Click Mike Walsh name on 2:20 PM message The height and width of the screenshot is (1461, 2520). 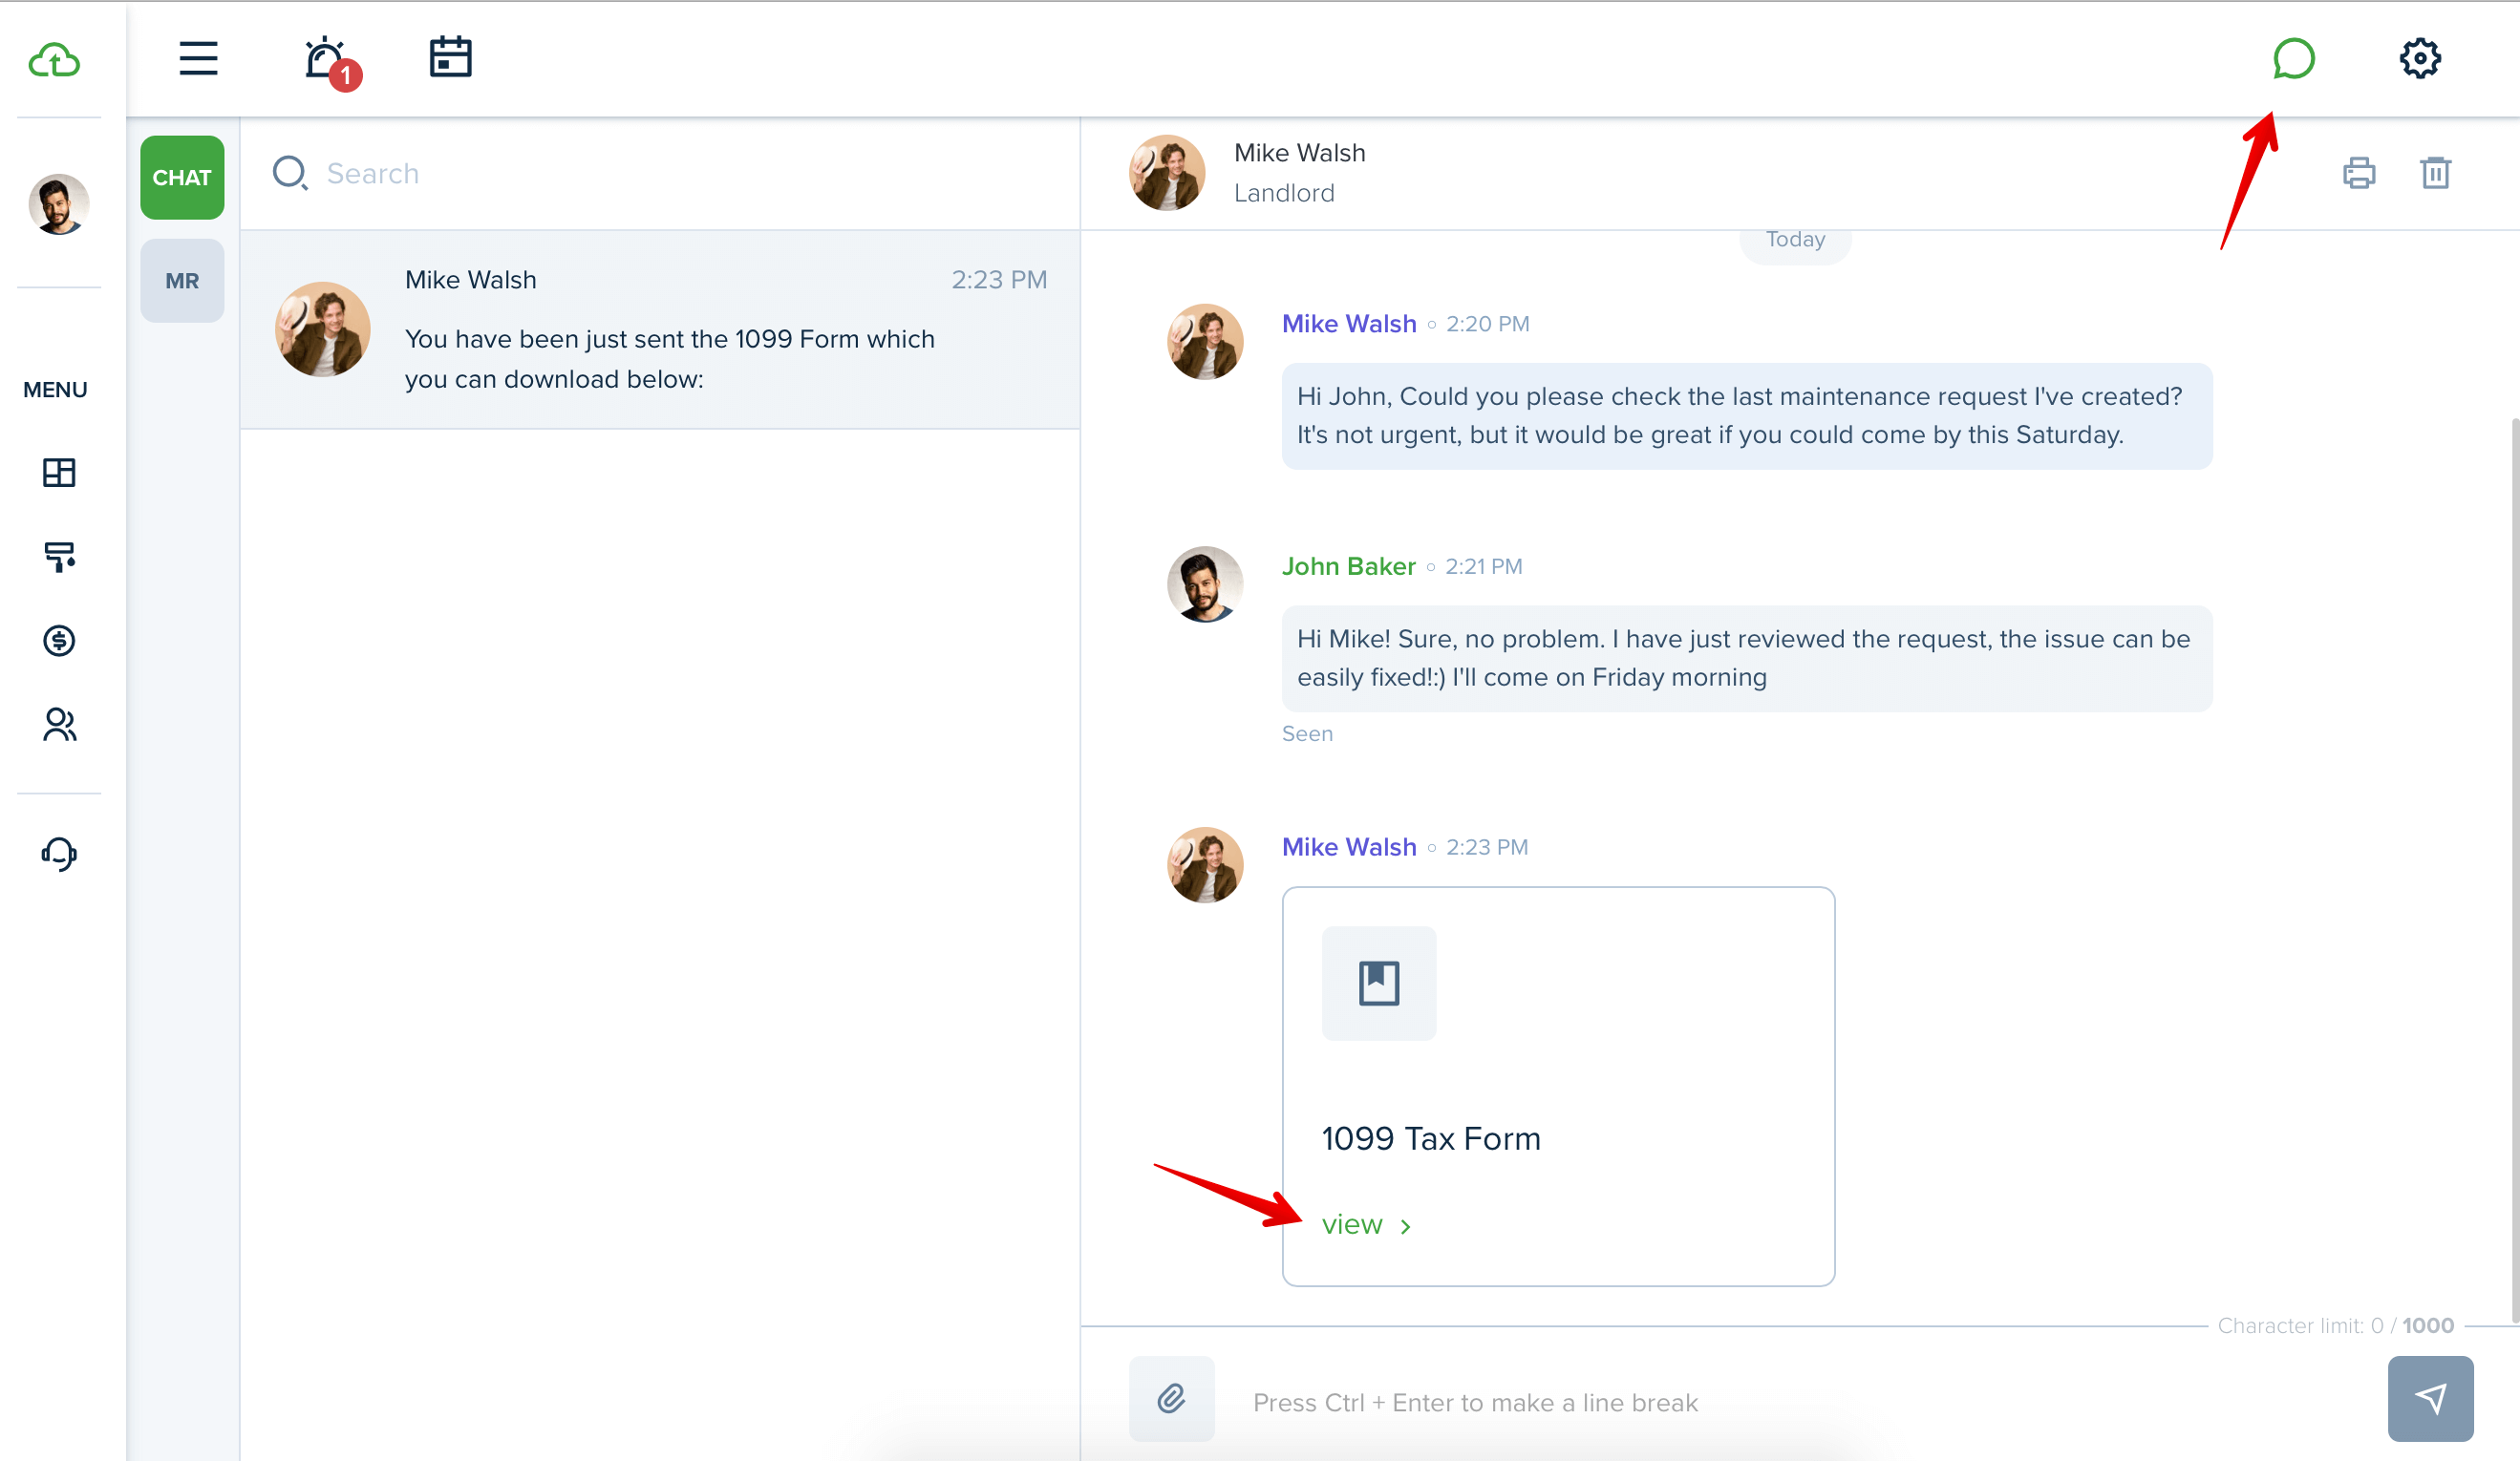pyautogui.click(x=1349, y=324)
